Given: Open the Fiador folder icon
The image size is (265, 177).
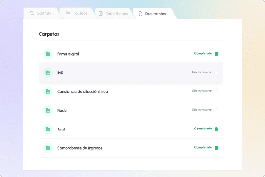Looking at the screenshot, I should pyautogui.click(x=48, y=110).
